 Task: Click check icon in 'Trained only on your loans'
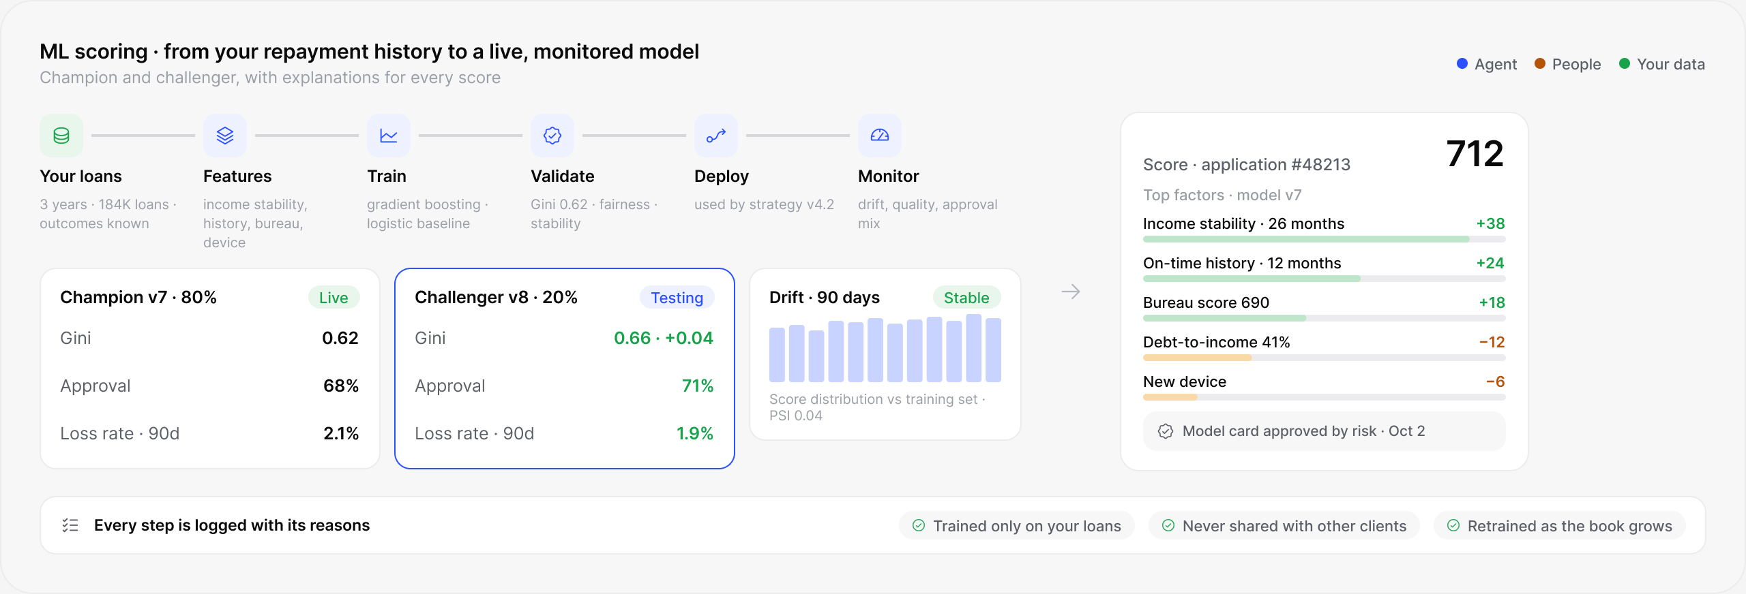(919, 525)
